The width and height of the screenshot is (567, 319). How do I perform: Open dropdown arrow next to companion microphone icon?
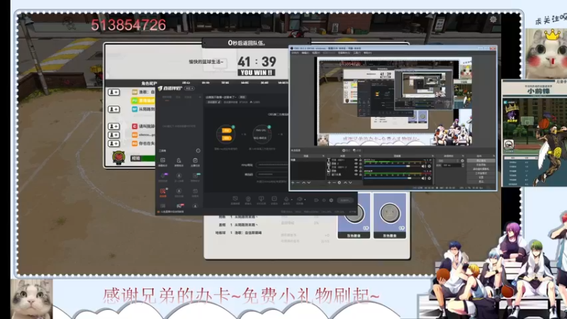pos(292,200)
